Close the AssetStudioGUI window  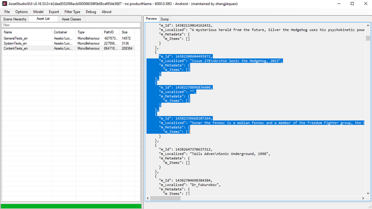click(365, 4)
